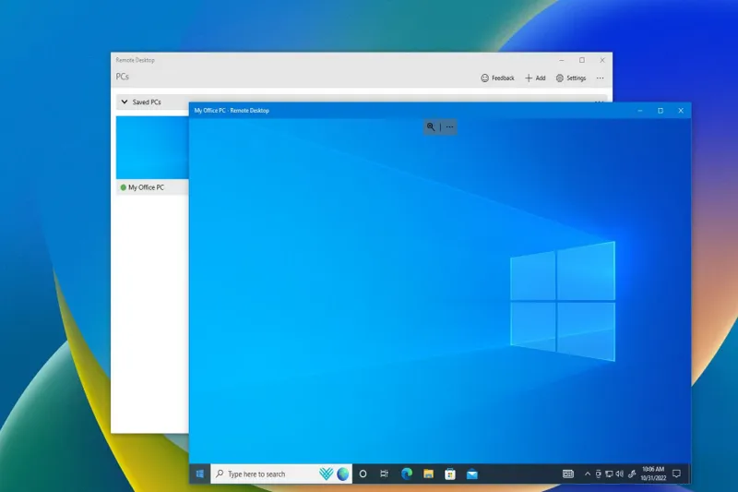Open the Mail app from the remote taskbar

coord(472,474)
